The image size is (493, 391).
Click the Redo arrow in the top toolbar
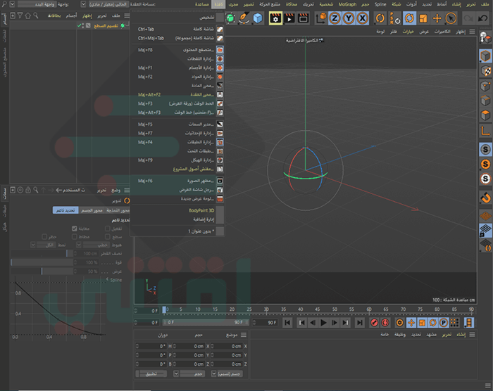coord(468,18)
